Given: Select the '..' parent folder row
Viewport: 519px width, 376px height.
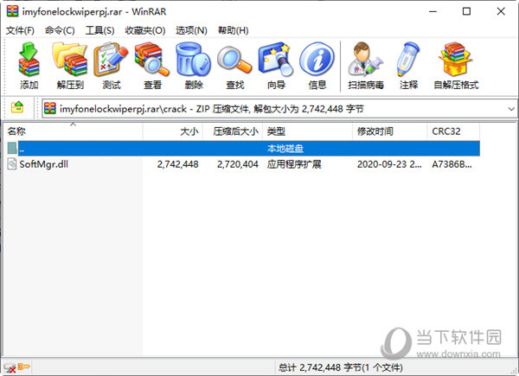Looking at the screenshot, I should [x=243, y=149].
